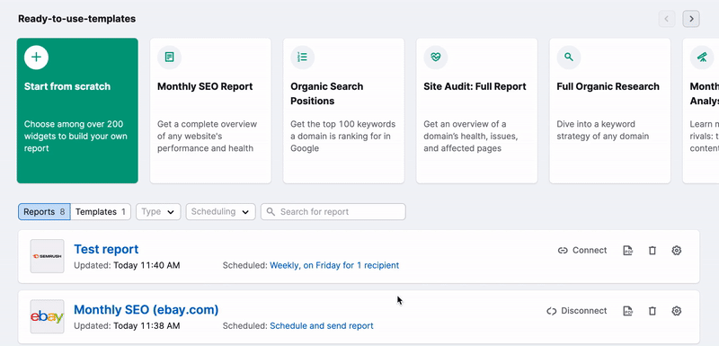Select the Site Audit: Full Report title
This screenshot has height=346, width=719.
tap(475, 86)
